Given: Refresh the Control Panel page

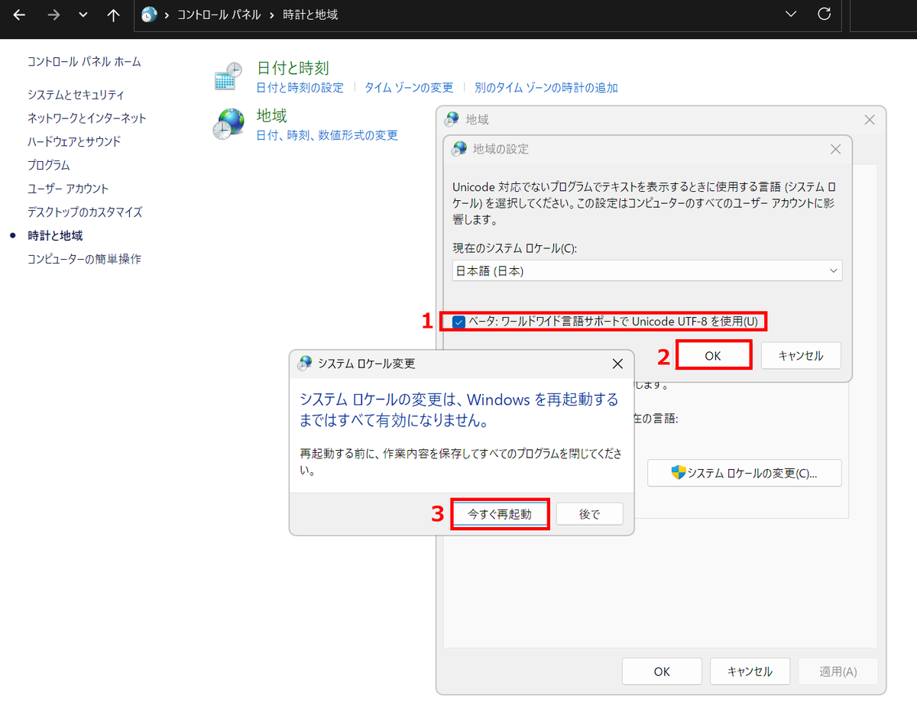Looking at the screenshot, I should (824, 15).
